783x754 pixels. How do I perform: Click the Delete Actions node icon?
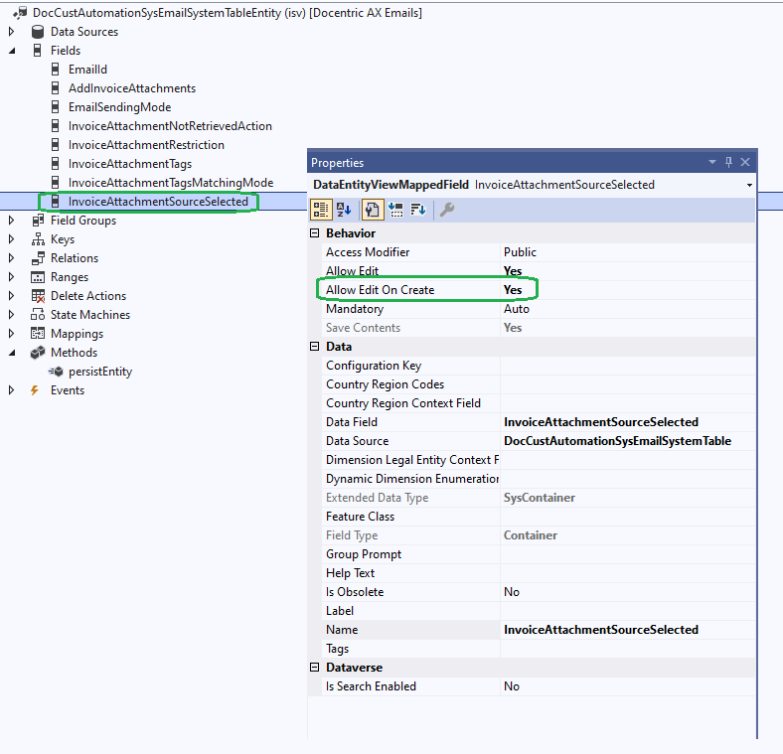[x=37, y=296]
